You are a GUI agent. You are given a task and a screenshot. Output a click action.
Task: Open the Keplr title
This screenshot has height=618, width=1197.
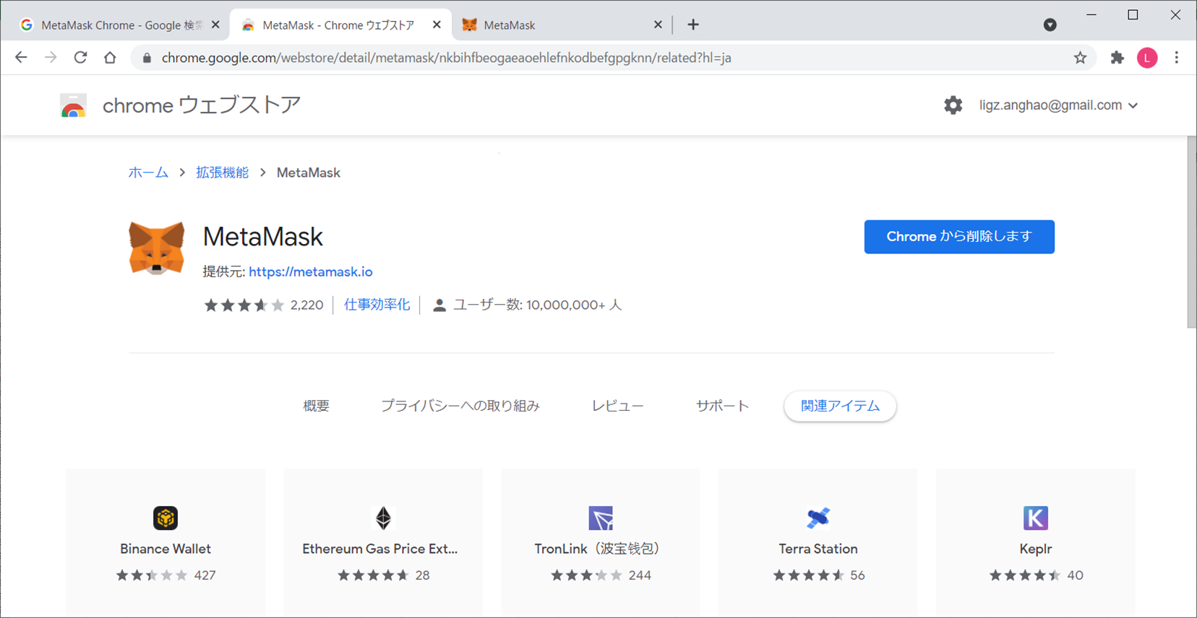pos(1036,549)
